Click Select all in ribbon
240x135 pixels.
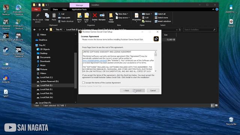(x=160, y=14)
